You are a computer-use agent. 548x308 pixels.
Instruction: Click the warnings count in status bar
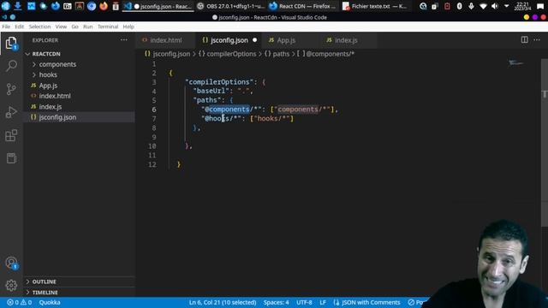[27, 302]
